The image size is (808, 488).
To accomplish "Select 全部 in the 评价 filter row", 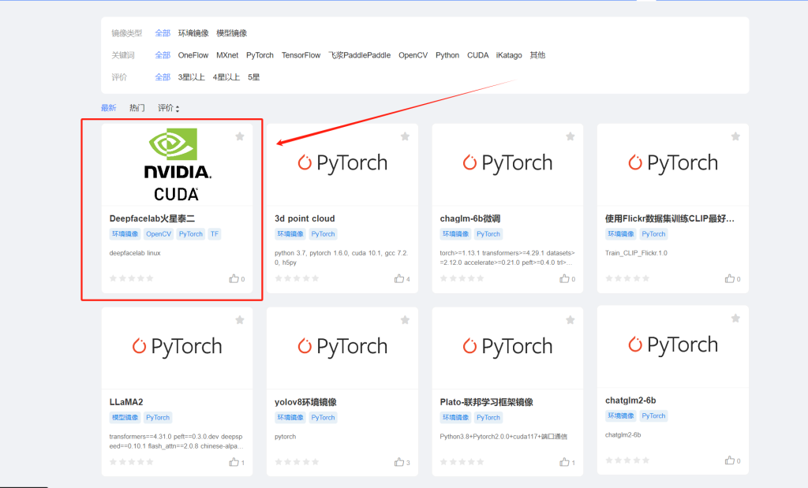I will click(x=163, y=77).
